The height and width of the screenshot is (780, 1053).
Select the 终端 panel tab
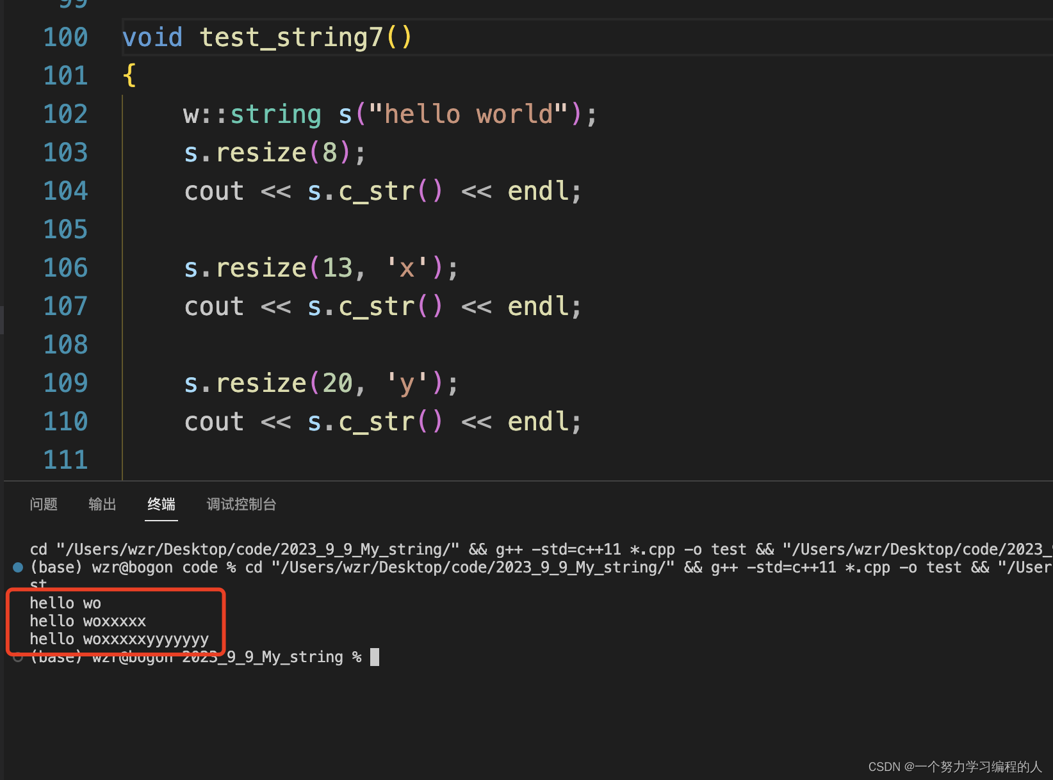(161, 504)
